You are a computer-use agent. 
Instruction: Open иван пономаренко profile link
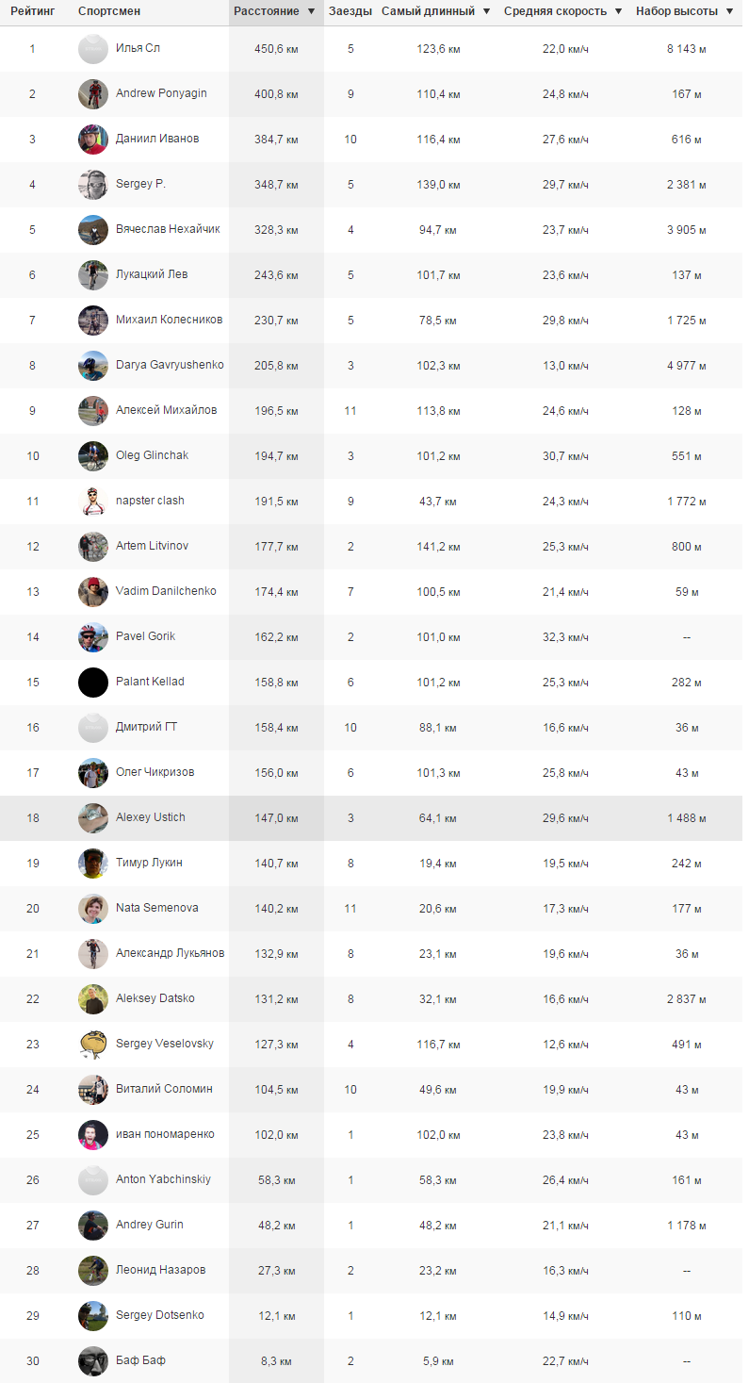point(165,1134)
